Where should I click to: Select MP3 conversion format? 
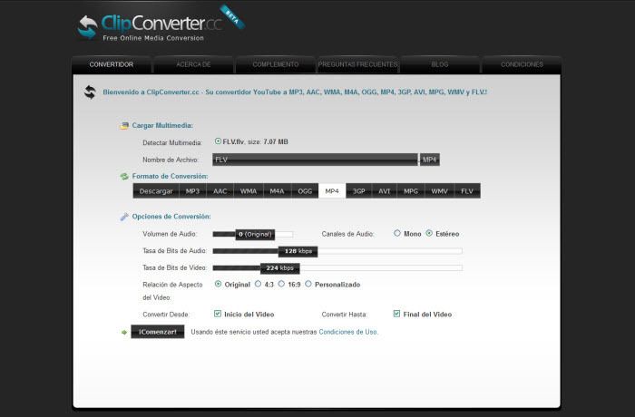(x=192, y=191)
